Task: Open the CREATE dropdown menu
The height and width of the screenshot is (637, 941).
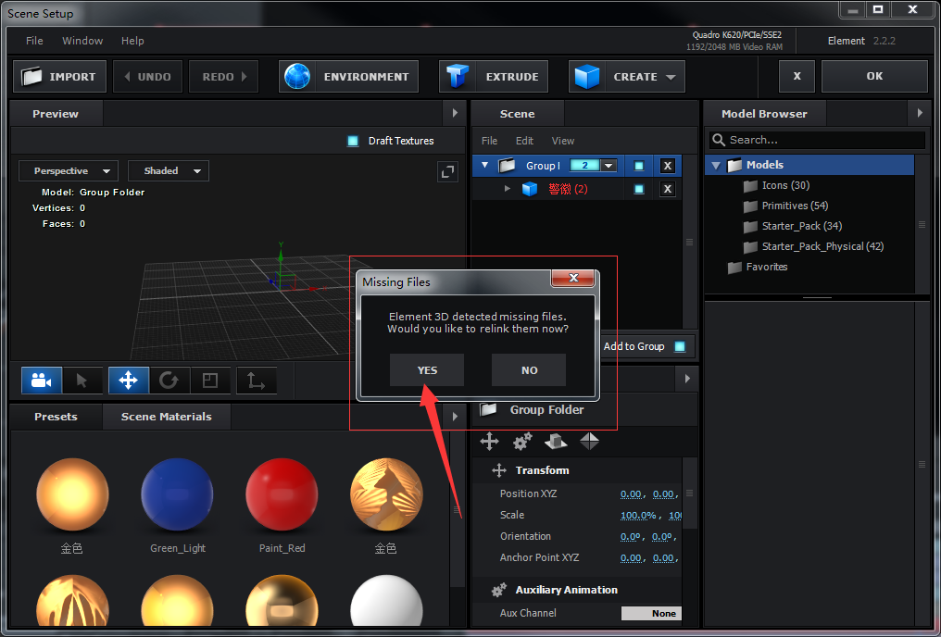Action: 626,76
